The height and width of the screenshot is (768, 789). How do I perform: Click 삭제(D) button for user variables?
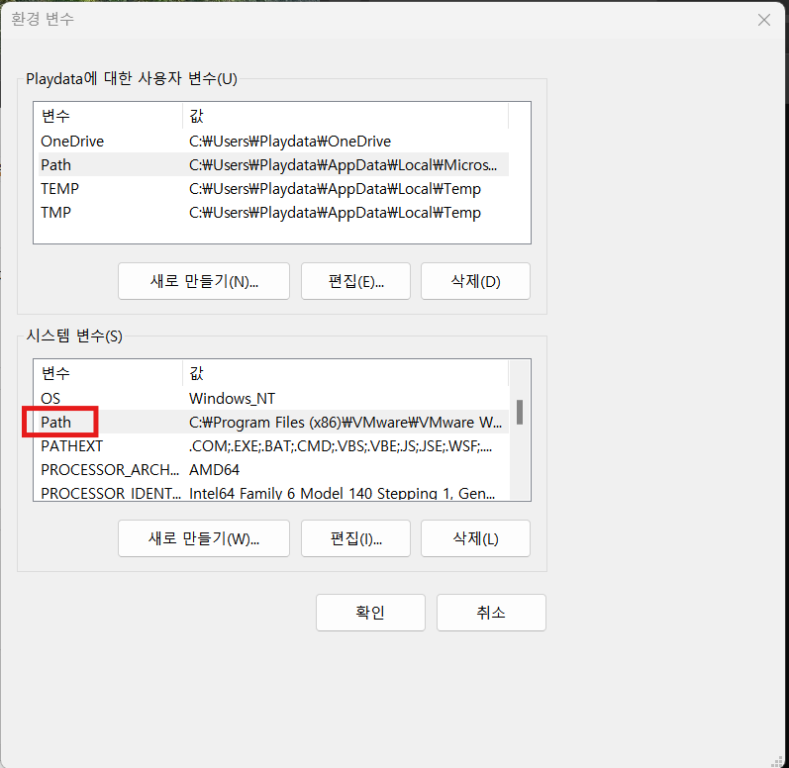tap(475, 281)
